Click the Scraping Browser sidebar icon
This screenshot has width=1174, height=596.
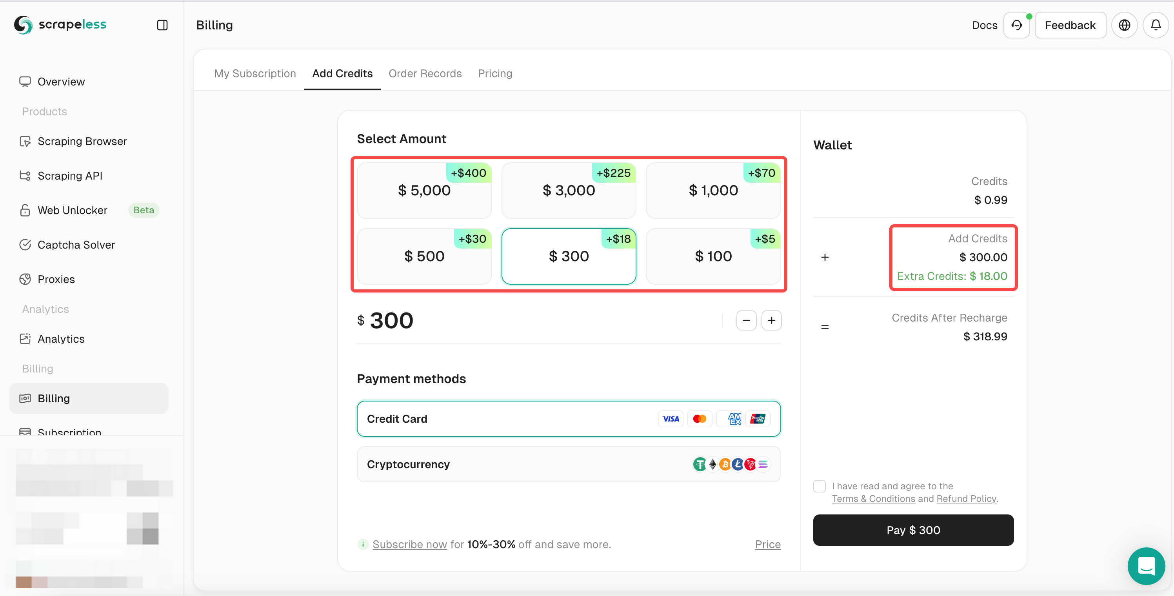click(25, 141)
